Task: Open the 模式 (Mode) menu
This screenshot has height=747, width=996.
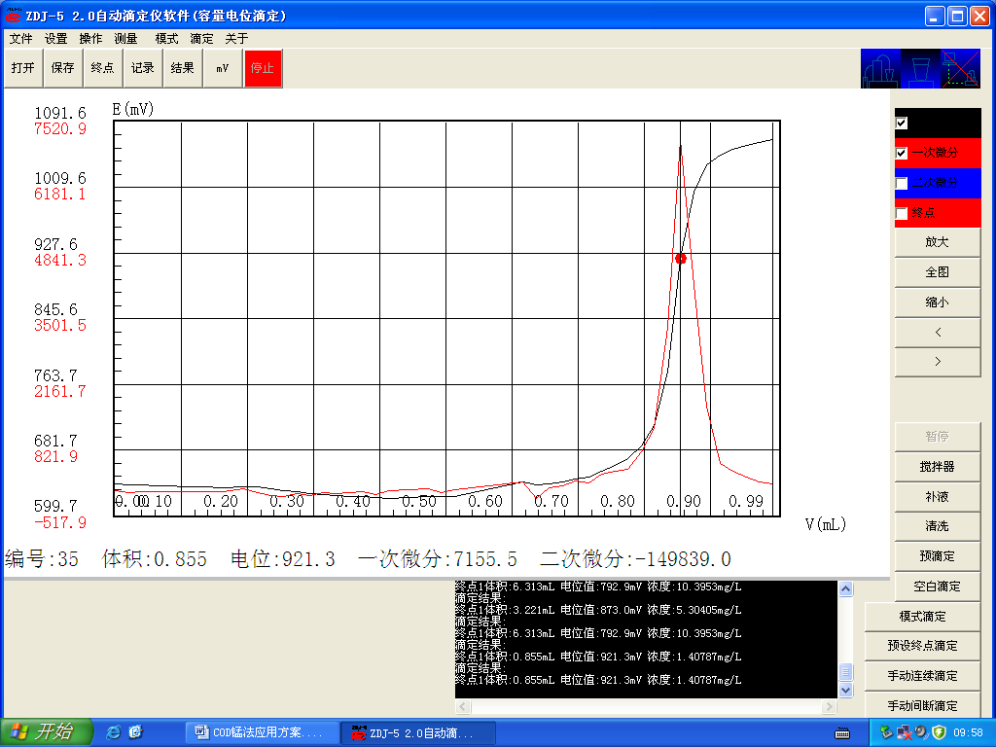Action: click(166, 39)
